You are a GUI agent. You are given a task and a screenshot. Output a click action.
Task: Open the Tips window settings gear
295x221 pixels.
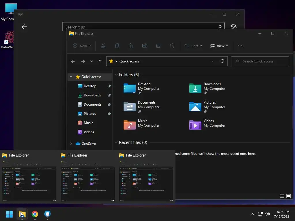click(x=233, y=27)
